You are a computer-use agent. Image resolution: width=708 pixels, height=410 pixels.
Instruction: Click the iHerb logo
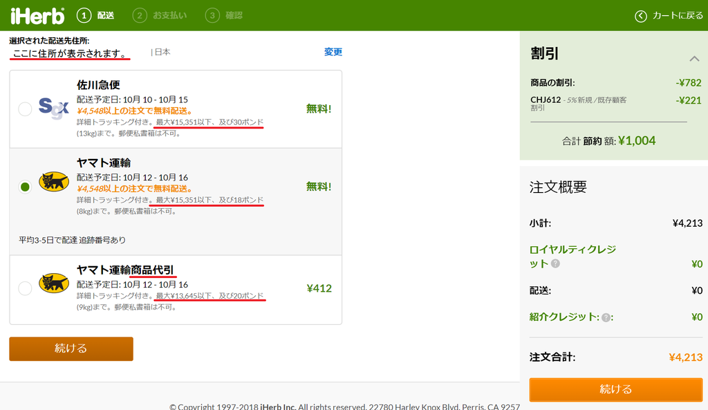[x=37, y=16]
